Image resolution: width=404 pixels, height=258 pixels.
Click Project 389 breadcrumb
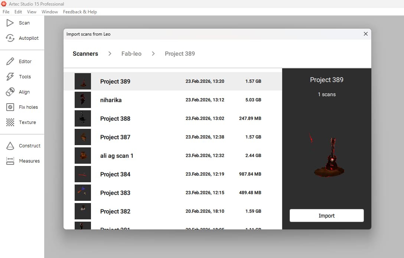coord(180,53)
